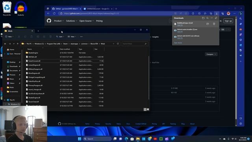Open the View dropdown in File Explorer

click(x=72, y=37)
